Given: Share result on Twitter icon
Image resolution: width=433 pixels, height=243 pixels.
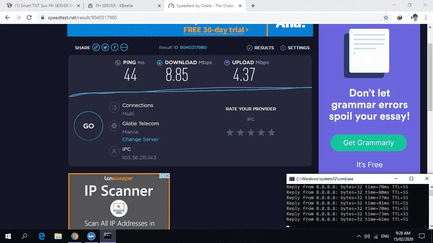Looking at the screenshot, I should click(x=105, y=48).
